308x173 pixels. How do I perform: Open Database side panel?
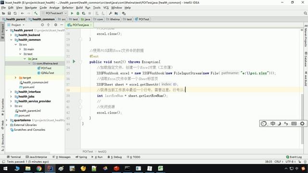(306, 59)
